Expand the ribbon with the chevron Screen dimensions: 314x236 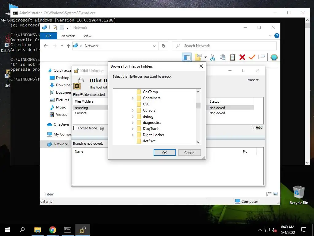(270, 36)
